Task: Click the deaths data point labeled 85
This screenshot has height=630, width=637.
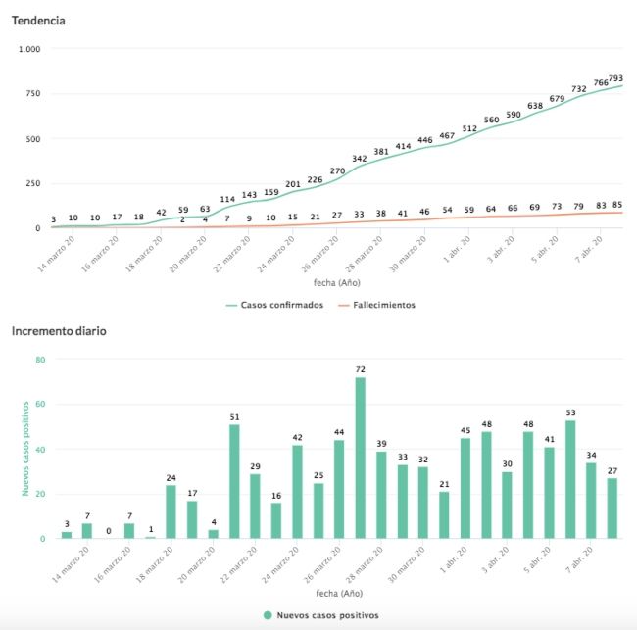Action: [x=621, y=213]
